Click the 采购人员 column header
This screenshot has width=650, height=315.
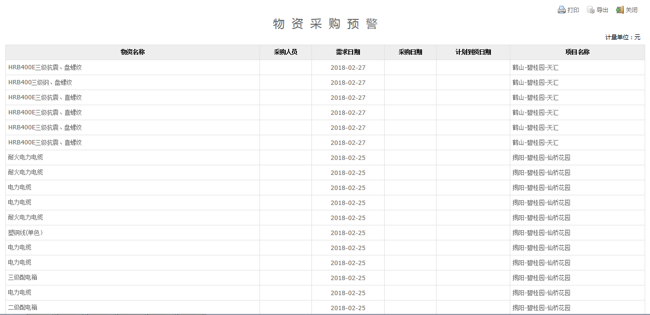click(x=285, y=52)
